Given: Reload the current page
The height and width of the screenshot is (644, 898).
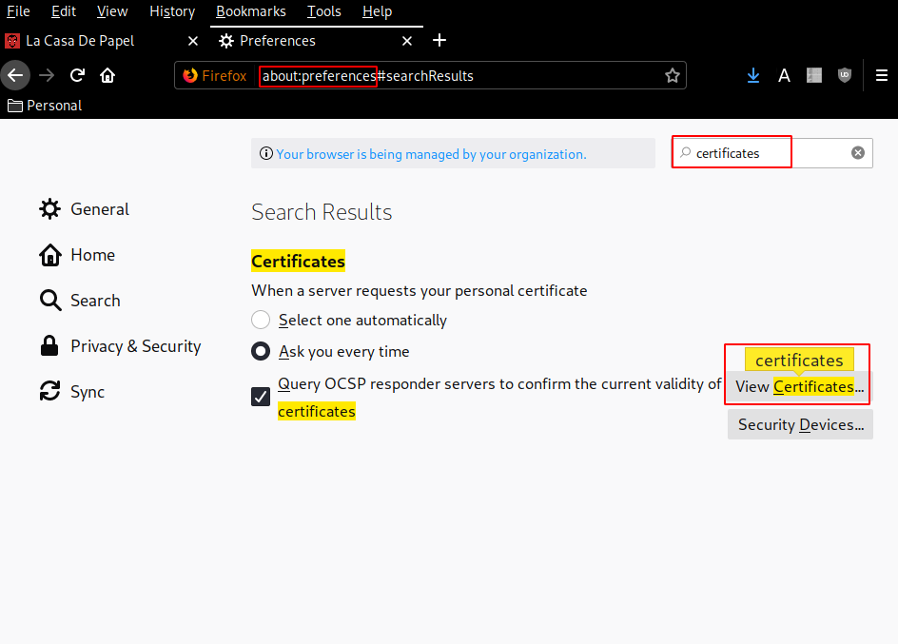Looking at the screenshot, I should pos(78,75).
